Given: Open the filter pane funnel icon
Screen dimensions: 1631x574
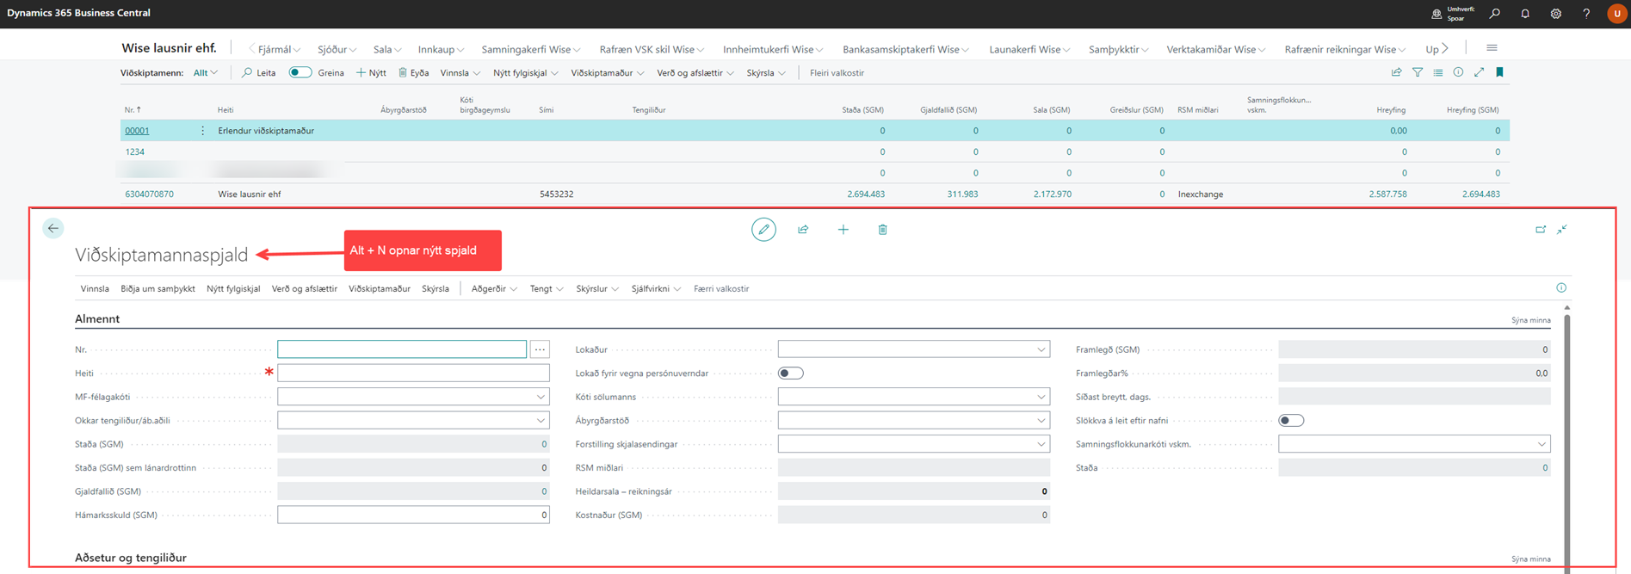Looking at the screenshot, I should pyautogui.click(x=1418, y=73).
